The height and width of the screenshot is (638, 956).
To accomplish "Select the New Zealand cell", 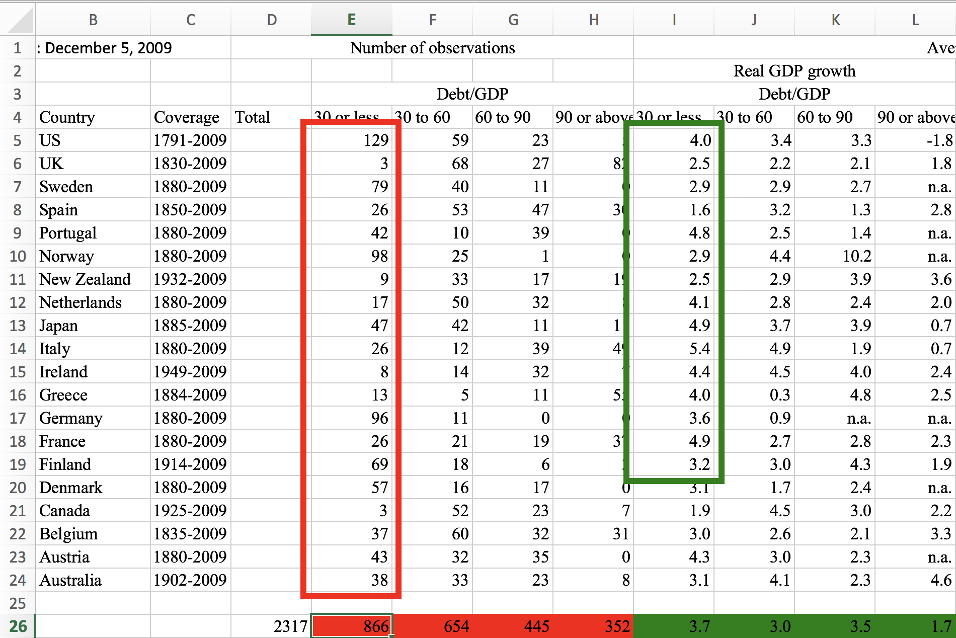I will pos(93,279).
